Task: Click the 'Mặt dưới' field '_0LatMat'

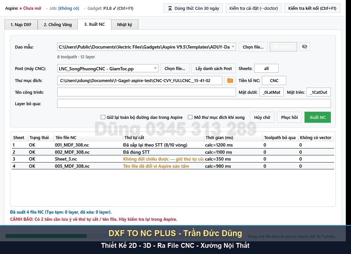Action: point(271,92)
